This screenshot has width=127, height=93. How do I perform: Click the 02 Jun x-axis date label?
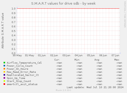(54, 55)
